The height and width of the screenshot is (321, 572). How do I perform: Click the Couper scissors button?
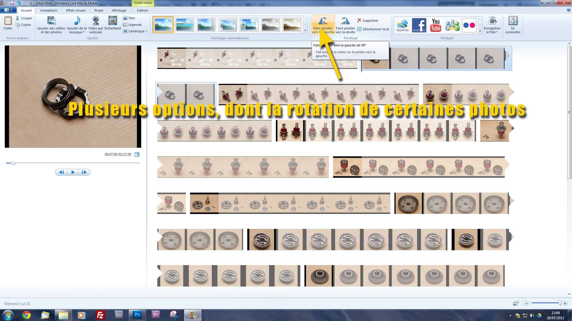24,18
